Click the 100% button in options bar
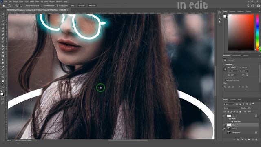Viewport: 261px width, 147px height. point(73,6)
